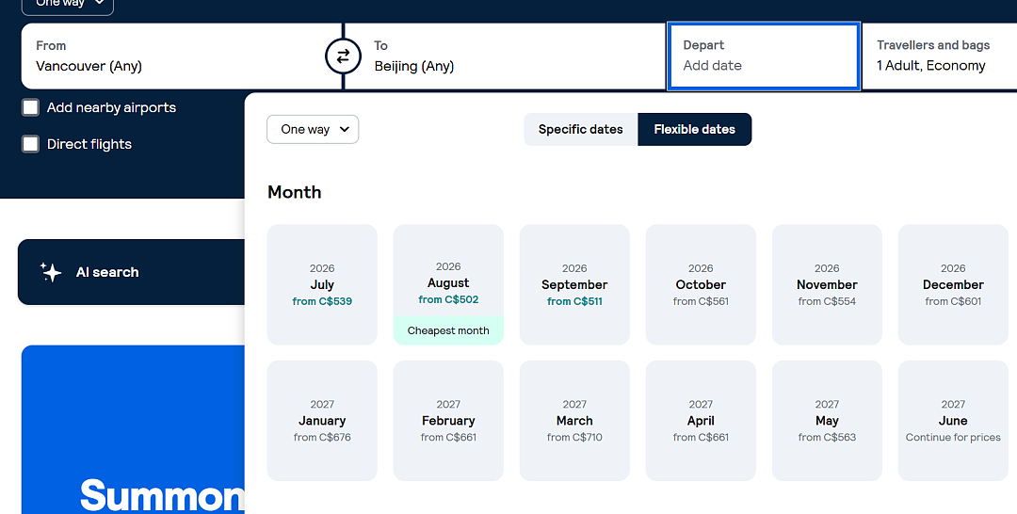The height and width of the screenshot is (514, 1017).
Task: Swap origin and destination with arrows icon
Action: coord(343,56)
